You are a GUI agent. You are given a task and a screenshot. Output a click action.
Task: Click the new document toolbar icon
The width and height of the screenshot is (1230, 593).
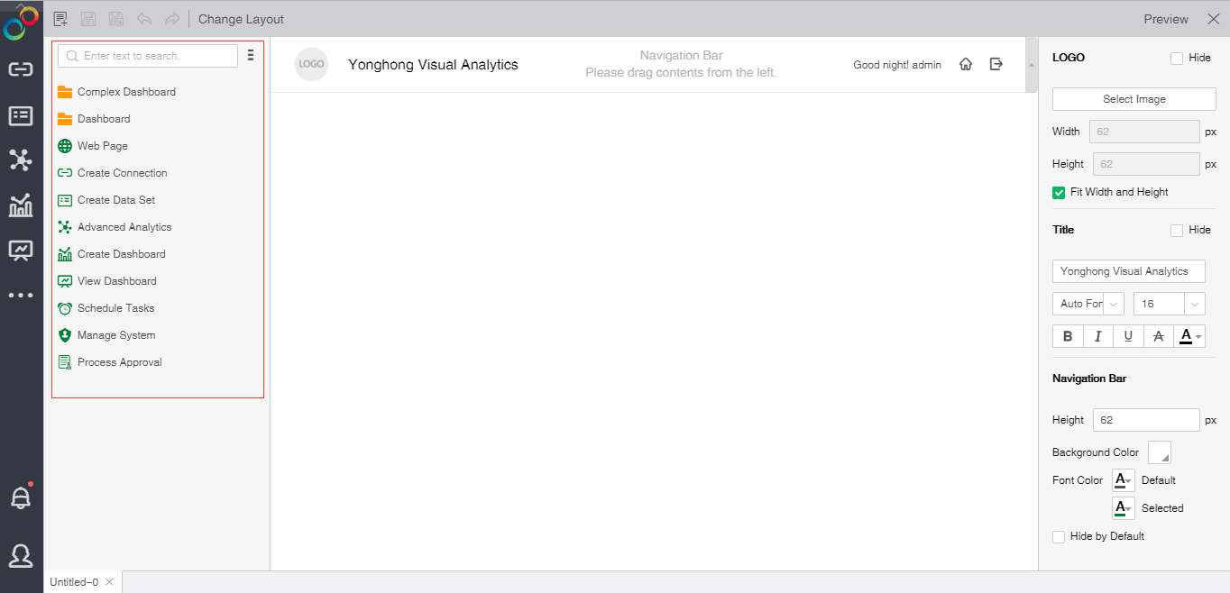click(x=60, y=19)
